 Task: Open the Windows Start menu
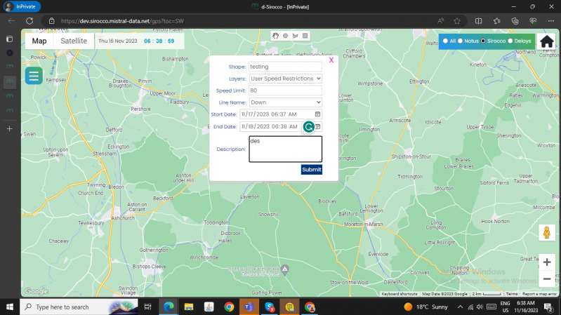10,307
